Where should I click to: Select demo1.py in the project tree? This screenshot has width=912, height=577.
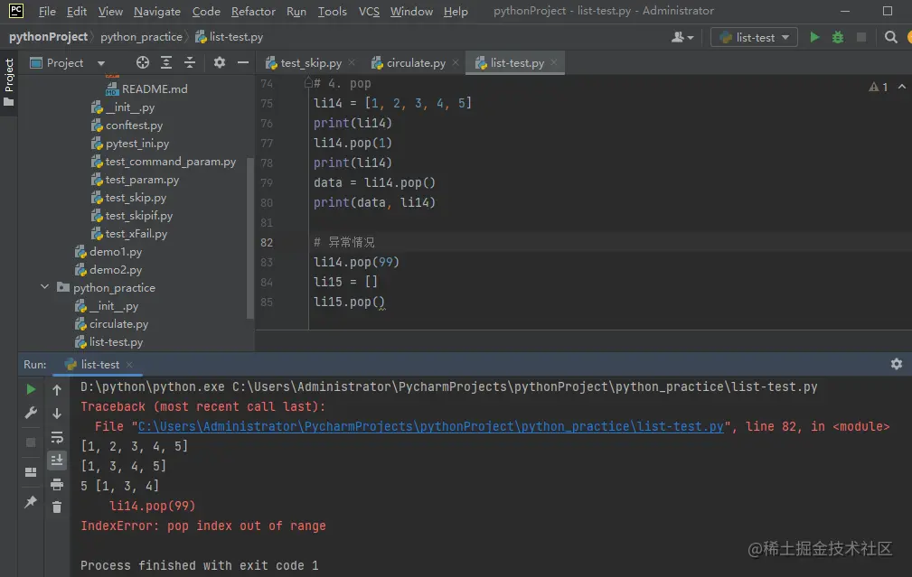click(x=108, y=252)
